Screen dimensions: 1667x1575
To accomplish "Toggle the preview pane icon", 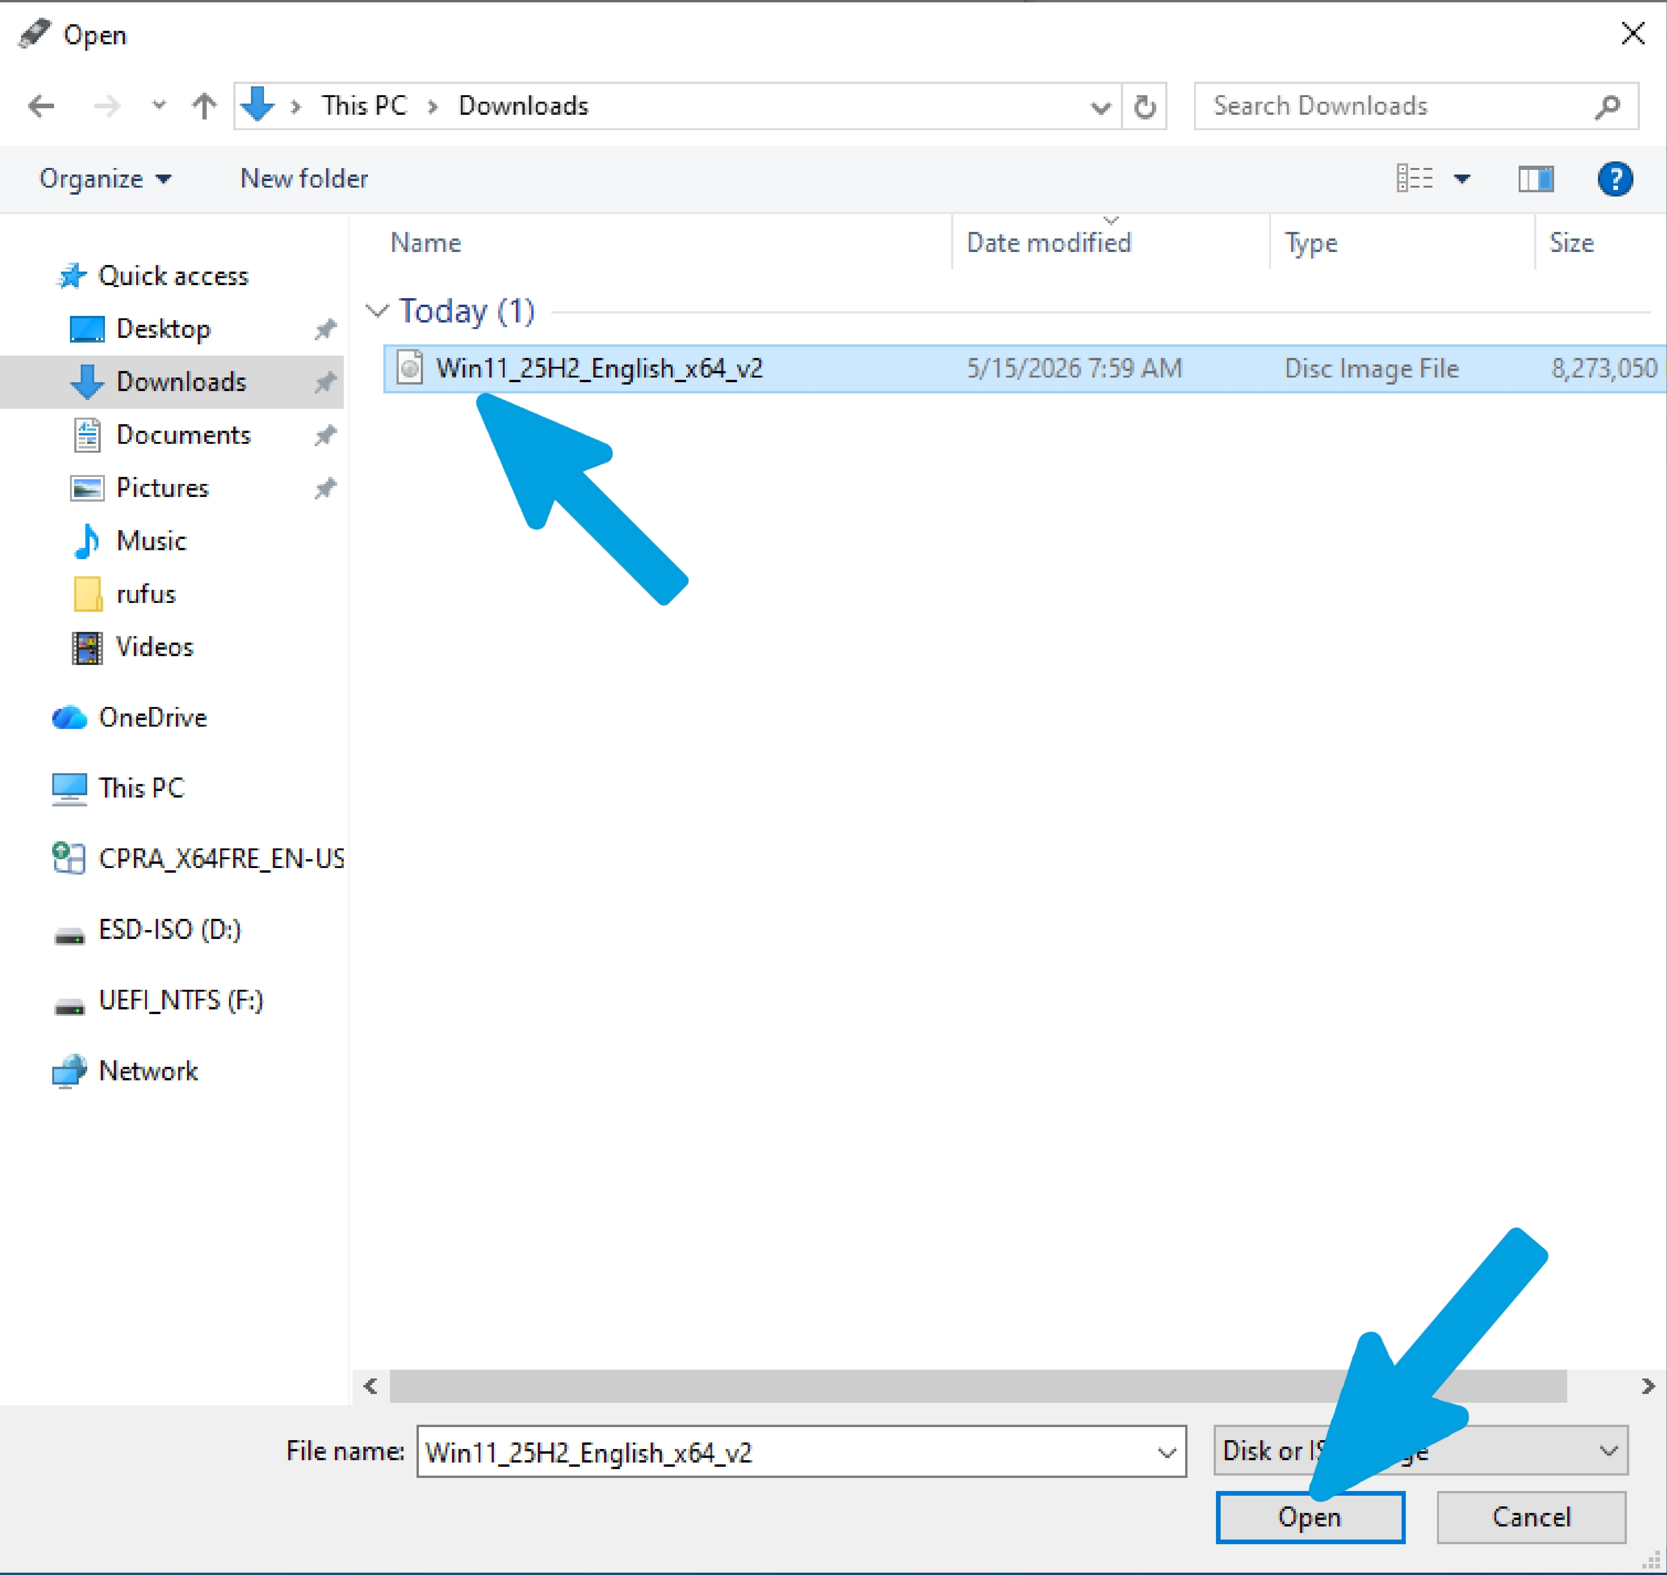I will [x=1535, y=179].
